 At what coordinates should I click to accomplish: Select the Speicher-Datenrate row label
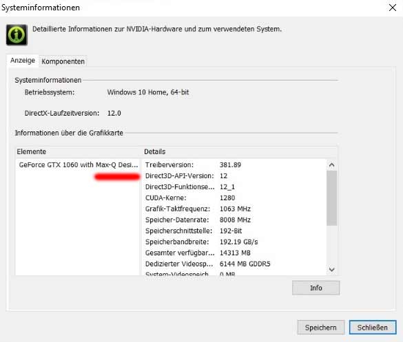tap(177, 220)
